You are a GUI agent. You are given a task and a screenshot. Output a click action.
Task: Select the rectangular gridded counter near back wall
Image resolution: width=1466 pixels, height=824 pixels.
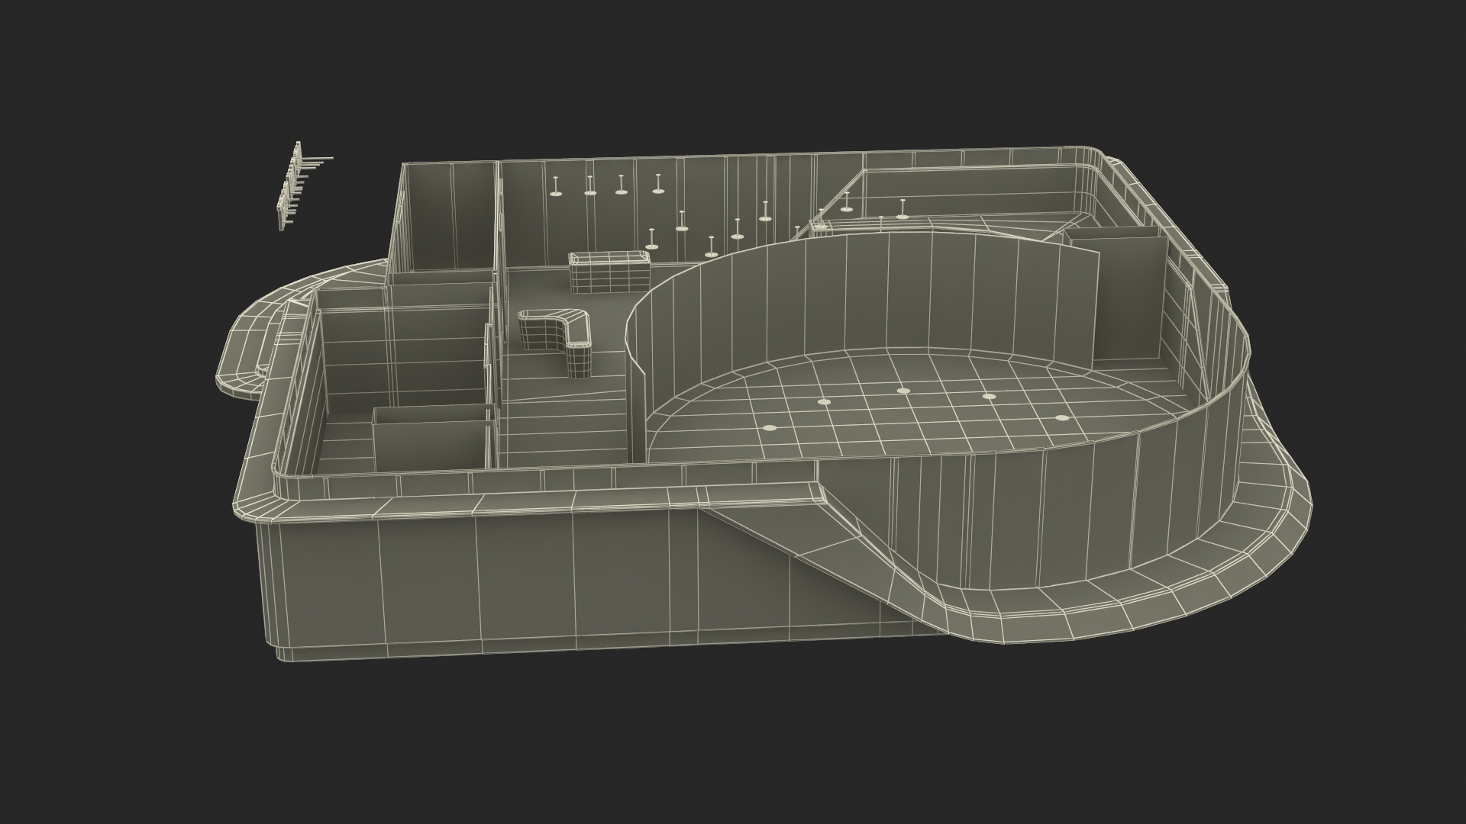click(609, 272)
